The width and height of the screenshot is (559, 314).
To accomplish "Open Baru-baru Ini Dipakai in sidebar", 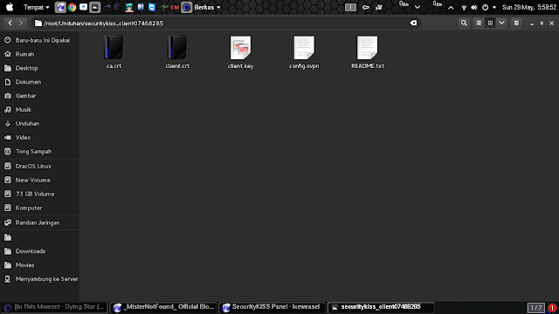I will tap(39, 40).
